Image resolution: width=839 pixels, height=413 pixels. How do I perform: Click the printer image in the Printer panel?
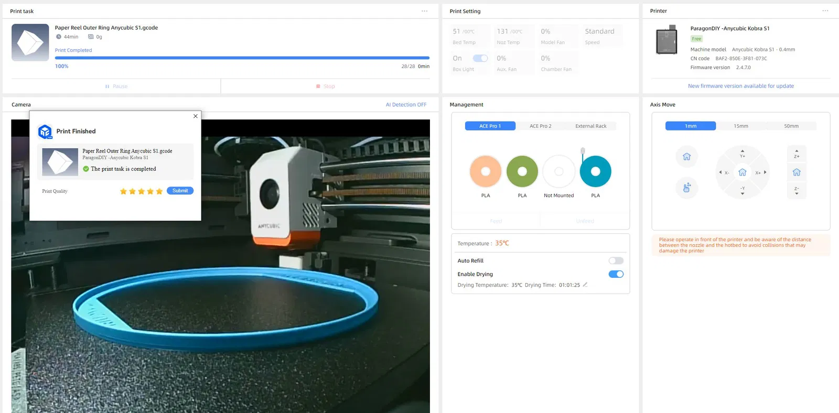point(666,40)
